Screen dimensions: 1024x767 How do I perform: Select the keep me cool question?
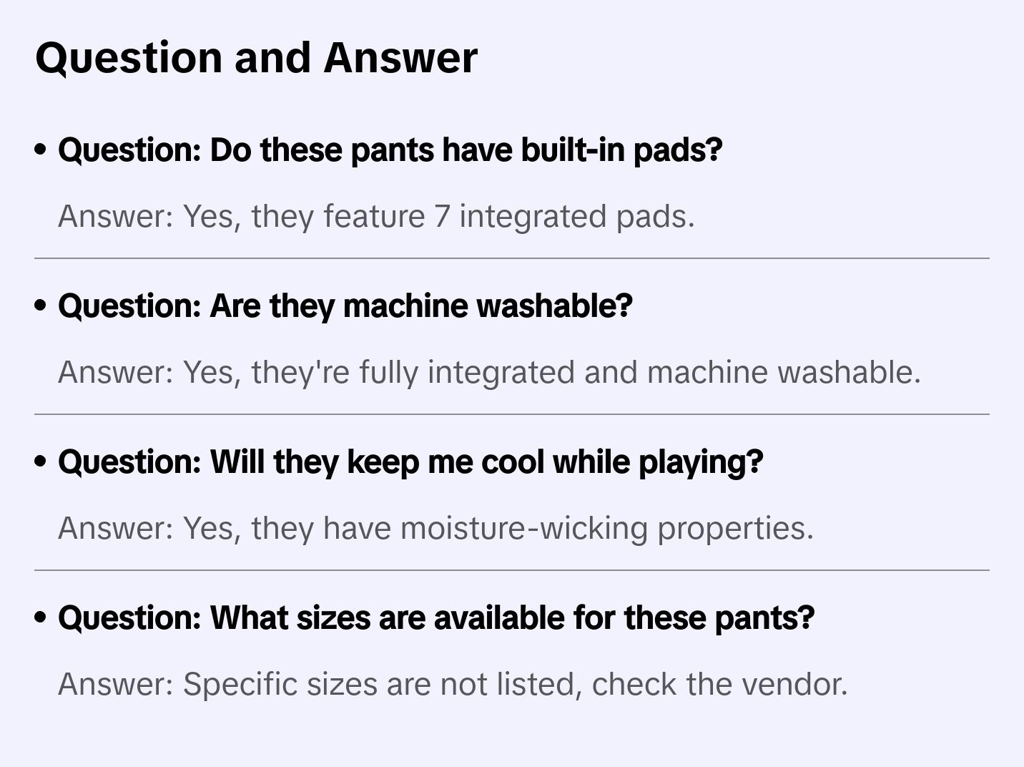coord(410,462)
